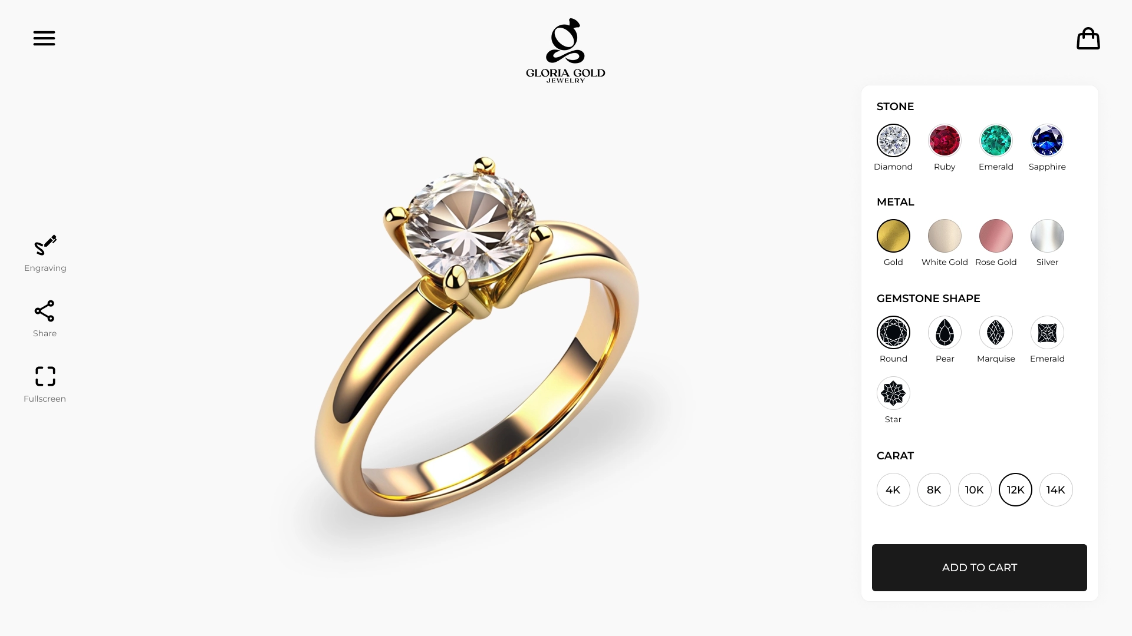This screenshot has width=1132, height=636.
Task: Choose the Marquise gemstone shape
Action: [996, 333]
